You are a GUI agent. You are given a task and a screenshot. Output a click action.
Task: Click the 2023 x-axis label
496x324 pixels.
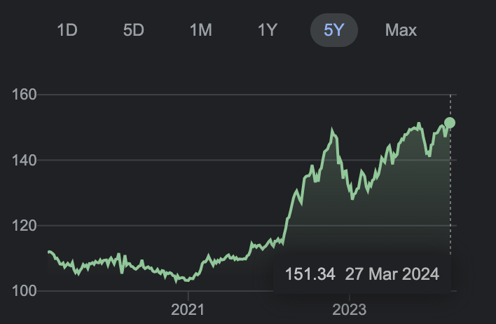coord(350,309)
